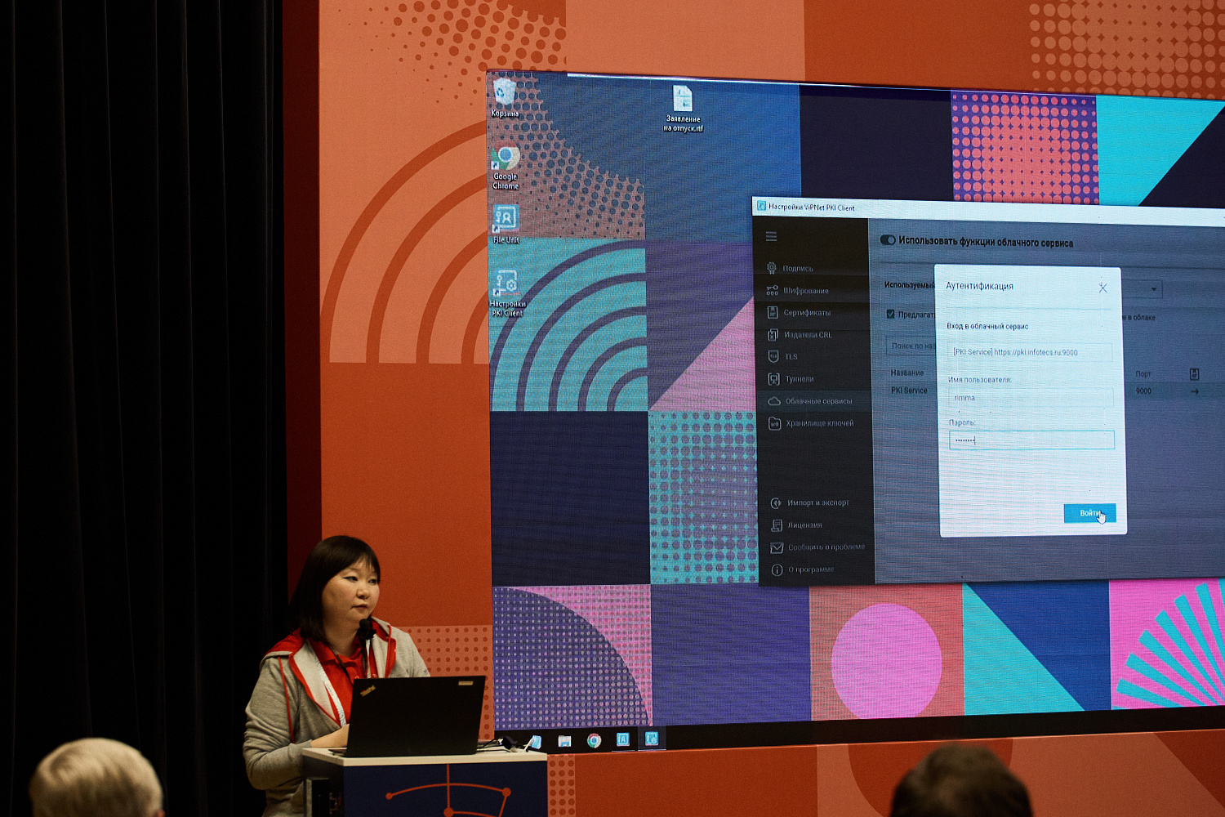Click the Войти login button

click(x=1089, y=513)
